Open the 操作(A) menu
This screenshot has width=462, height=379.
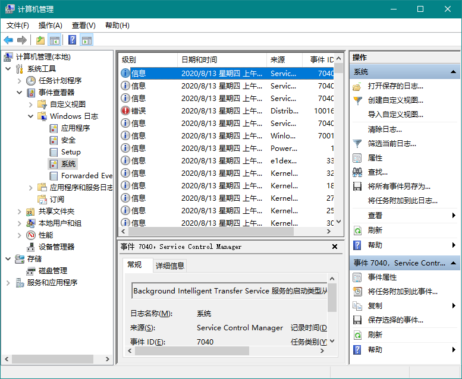click(x=50, y=26)
